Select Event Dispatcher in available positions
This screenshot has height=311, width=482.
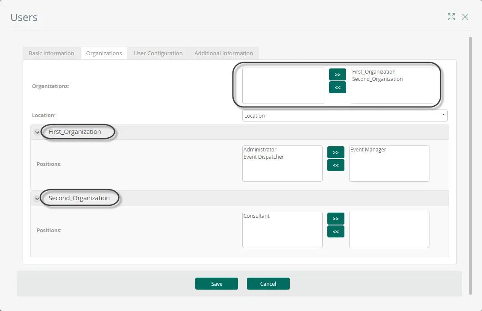click(x=264, y=157)
